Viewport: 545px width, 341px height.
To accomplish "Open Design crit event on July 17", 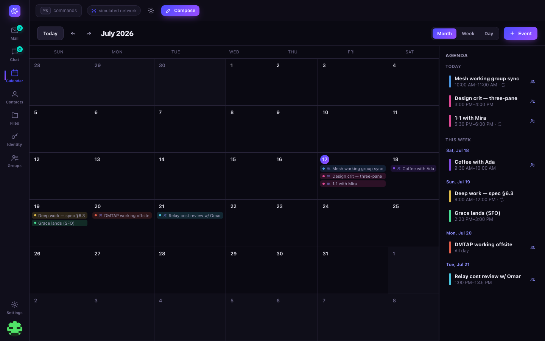I will (x=353, y=176).
